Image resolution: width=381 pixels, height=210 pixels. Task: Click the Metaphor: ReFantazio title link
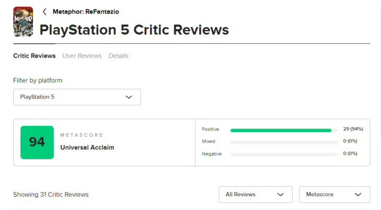tap(86, 12)
